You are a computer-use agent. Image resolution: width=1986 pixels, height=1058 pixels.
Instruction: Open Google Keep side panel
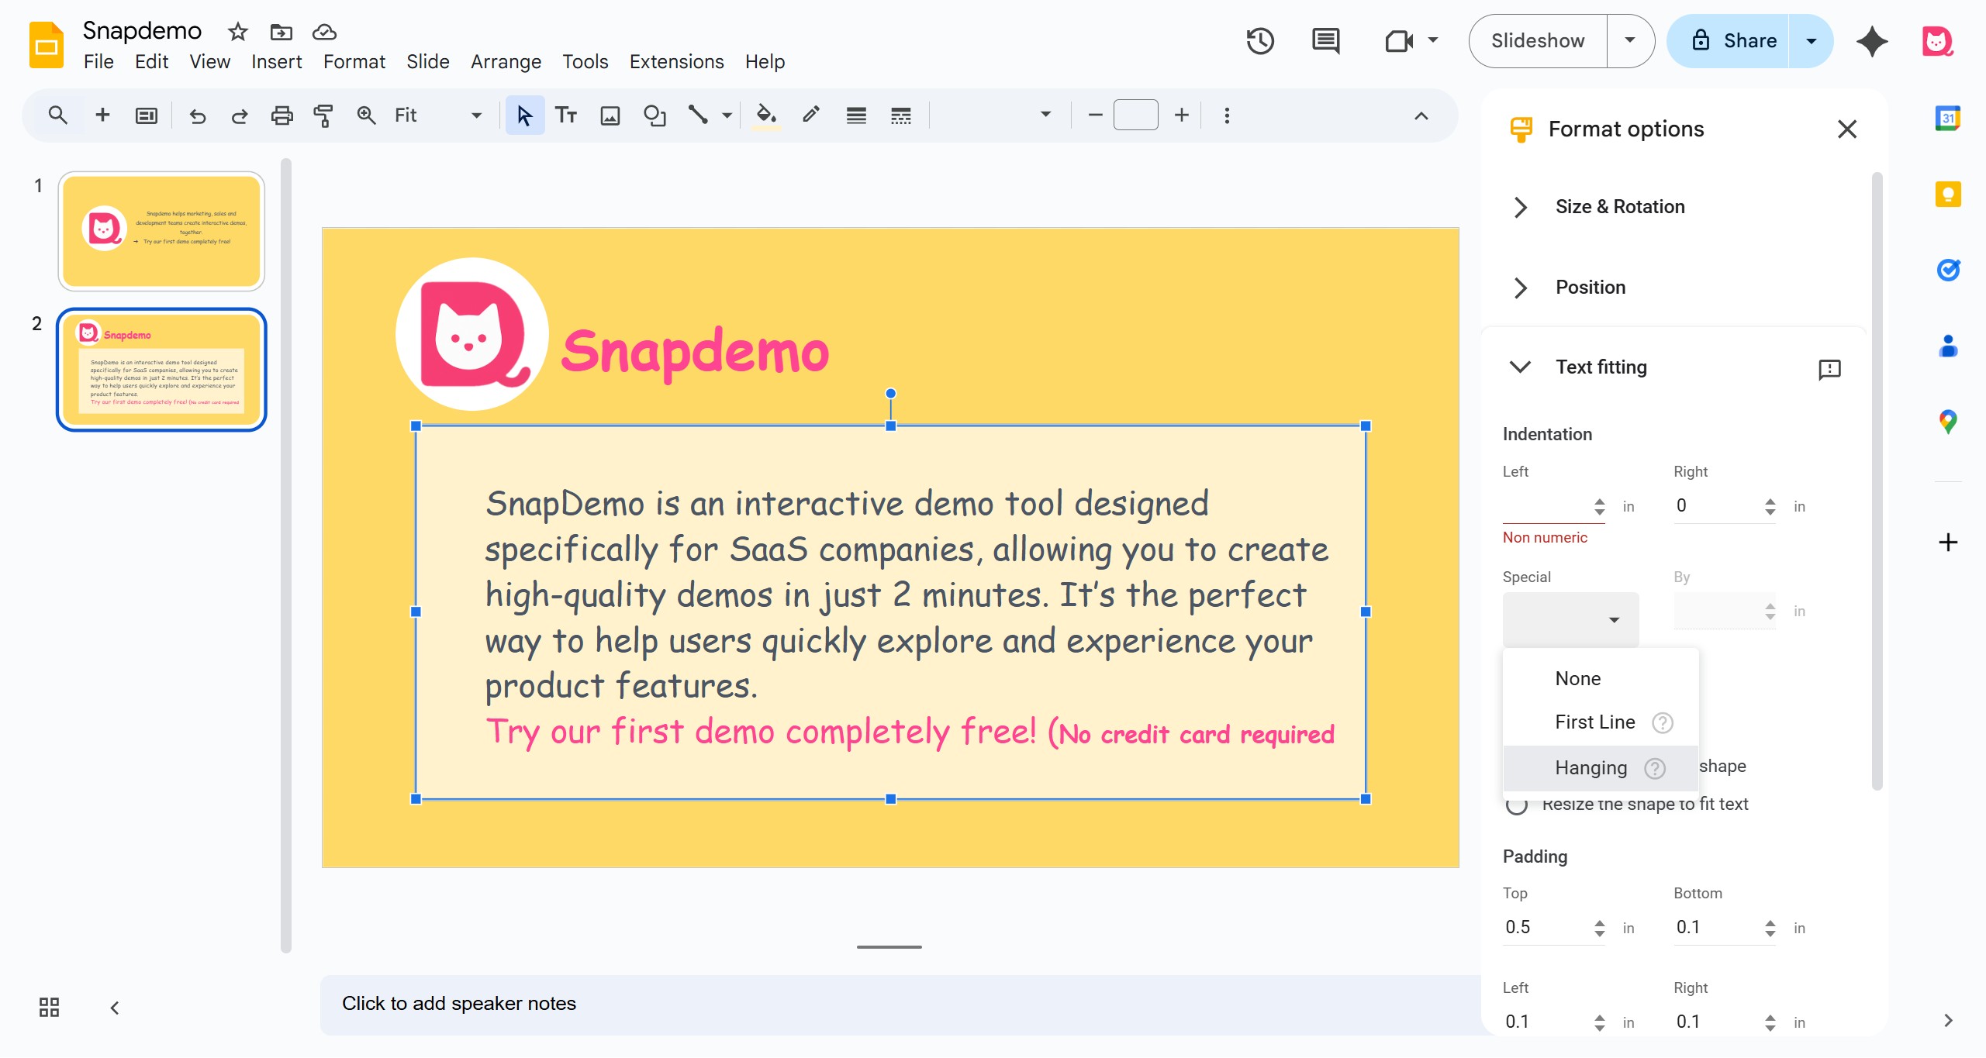[x=1947, y=194]
